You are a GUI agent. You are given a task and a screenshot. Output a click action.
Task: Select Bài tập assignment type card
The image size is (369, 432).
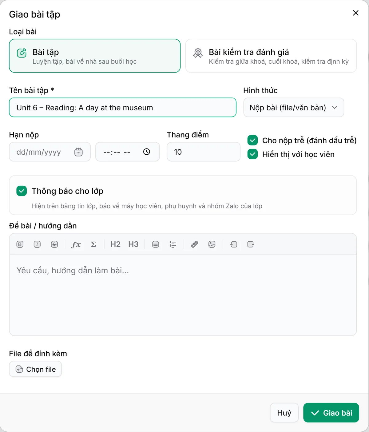(95, 56)
